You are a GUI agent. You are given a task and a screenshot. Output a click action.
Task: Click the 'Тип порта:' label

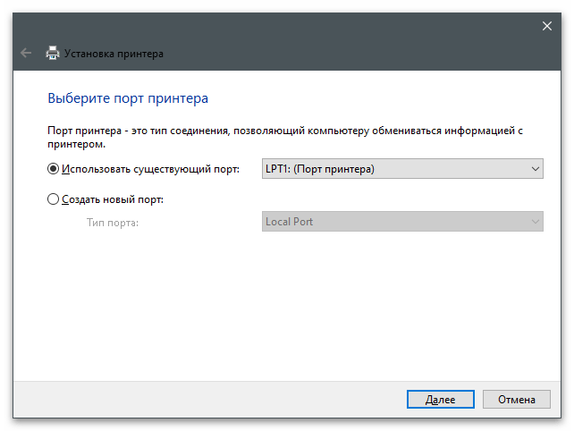coord(113,222)
